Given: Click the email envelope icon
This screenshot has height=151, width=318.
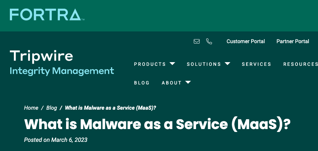Looking at the screenshot, I should [197, 41].
